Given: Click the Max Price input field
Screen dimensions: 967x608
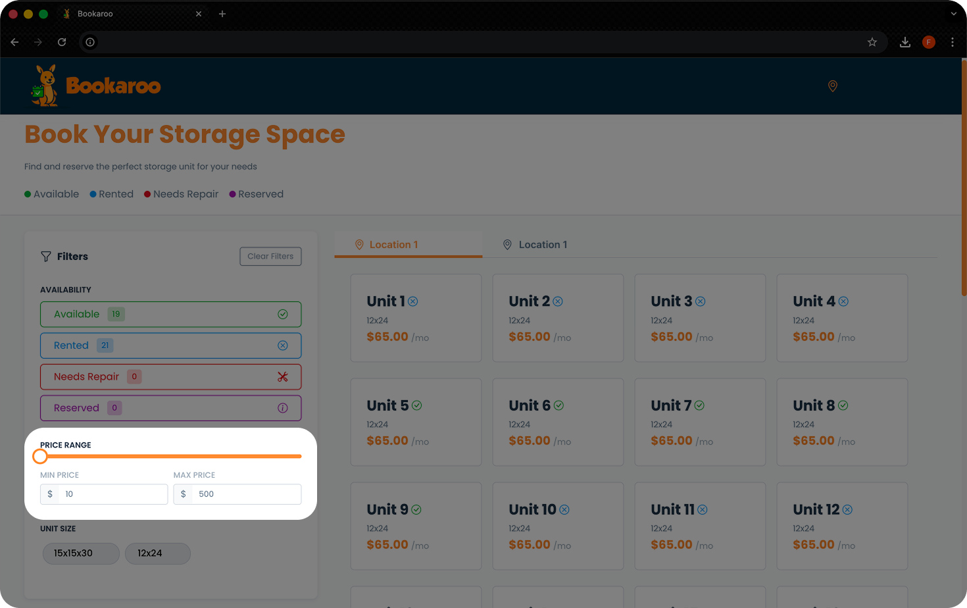Looking at the screenshot, I should click(246, 494).
